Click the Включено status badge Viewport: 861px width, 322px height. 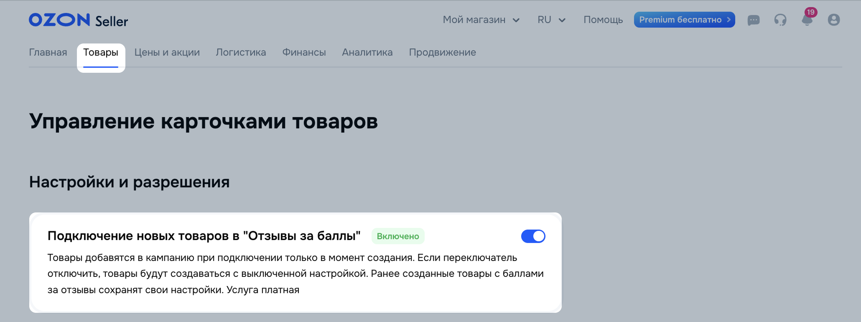tap(398, 236)
